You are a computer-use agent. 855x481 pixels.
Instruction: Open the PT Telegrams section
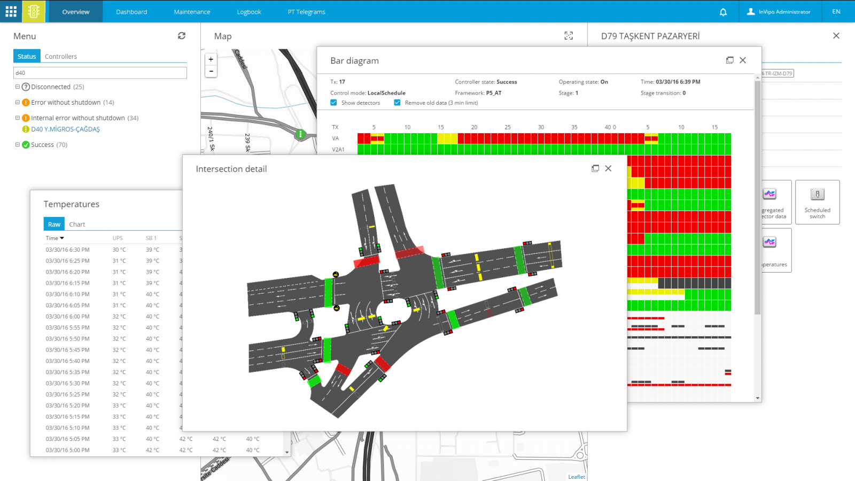coord(306,11)
